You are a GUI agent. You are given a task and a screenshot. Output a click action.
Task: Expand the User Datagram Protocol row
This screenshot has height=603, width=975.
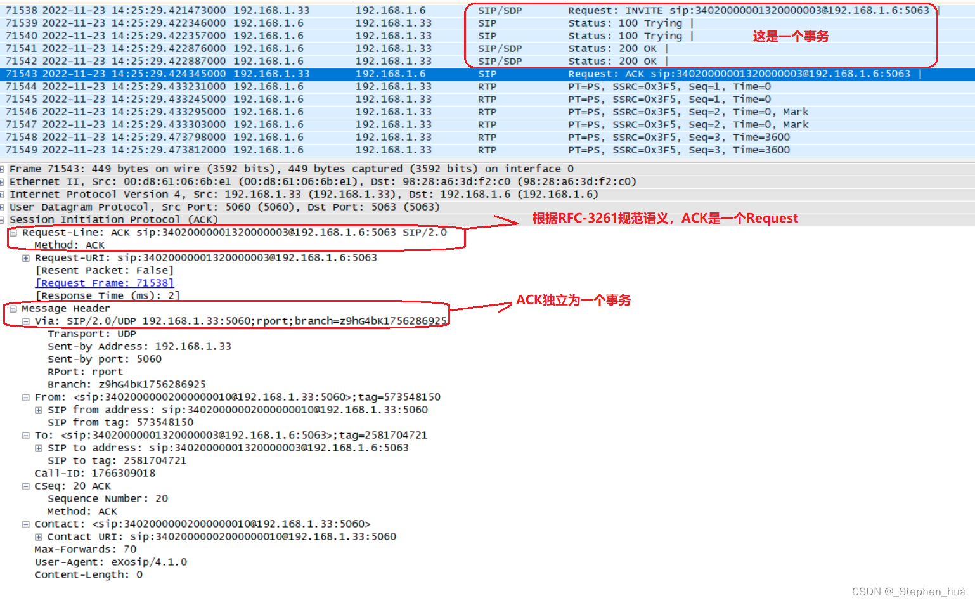pyautogui.click(x=3, y=207)
